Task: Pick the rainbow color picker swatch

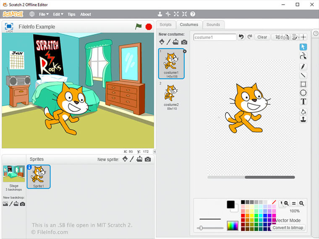Action: (x=232, y=226)
